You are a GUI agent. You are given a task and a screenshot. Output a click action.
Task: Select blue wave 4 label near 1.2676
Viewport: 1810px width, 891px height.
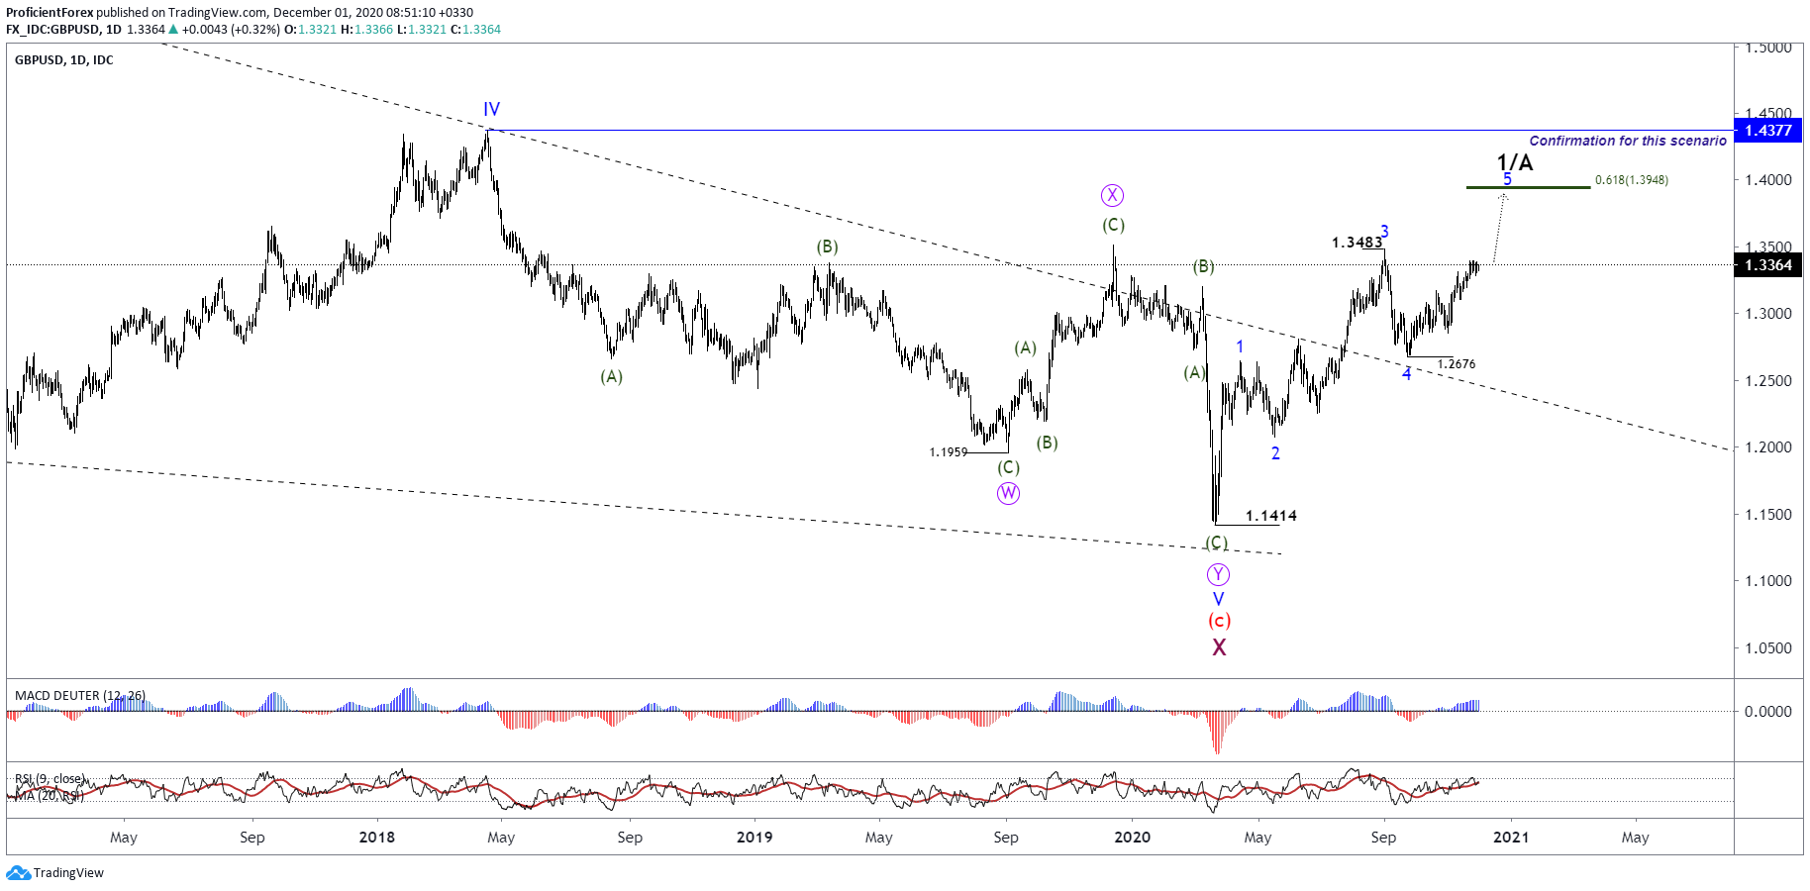1406,374
